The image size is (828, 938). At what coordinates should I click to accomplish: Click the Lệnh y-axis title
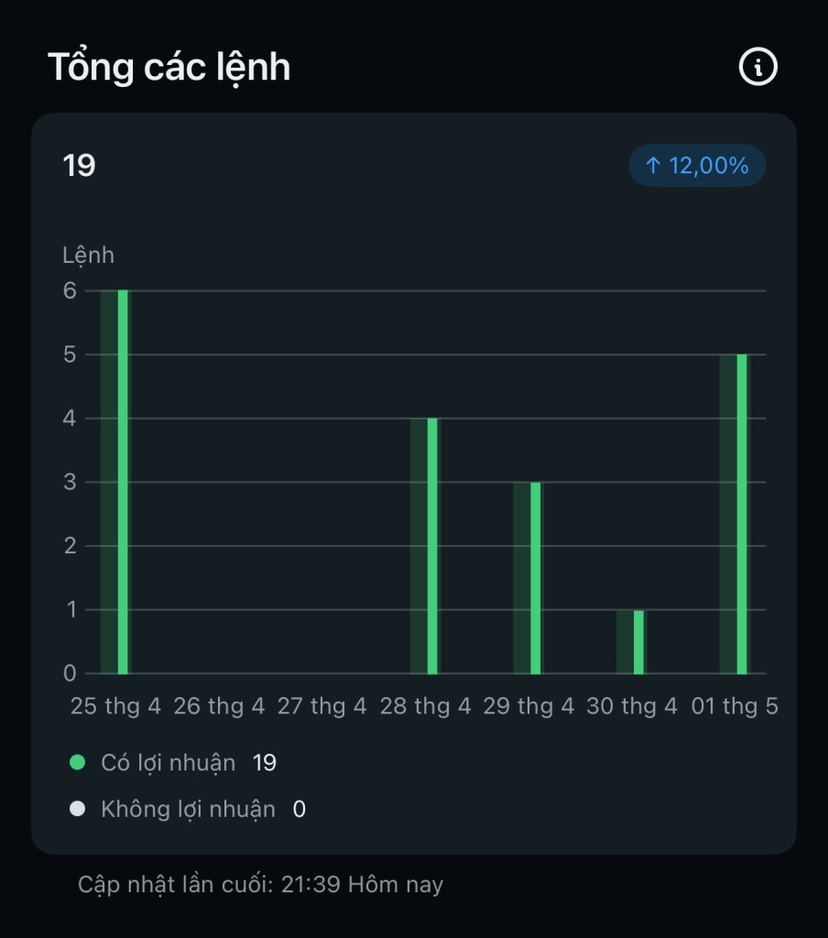[x=89, y=256]
